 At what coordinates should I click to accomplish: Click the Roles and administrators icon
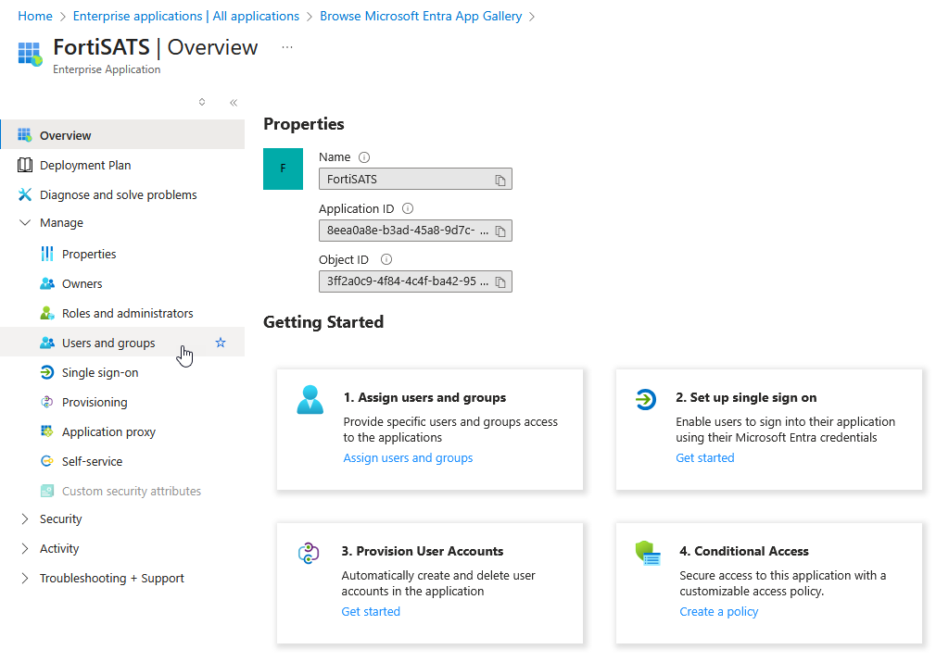tap(46, 313)
